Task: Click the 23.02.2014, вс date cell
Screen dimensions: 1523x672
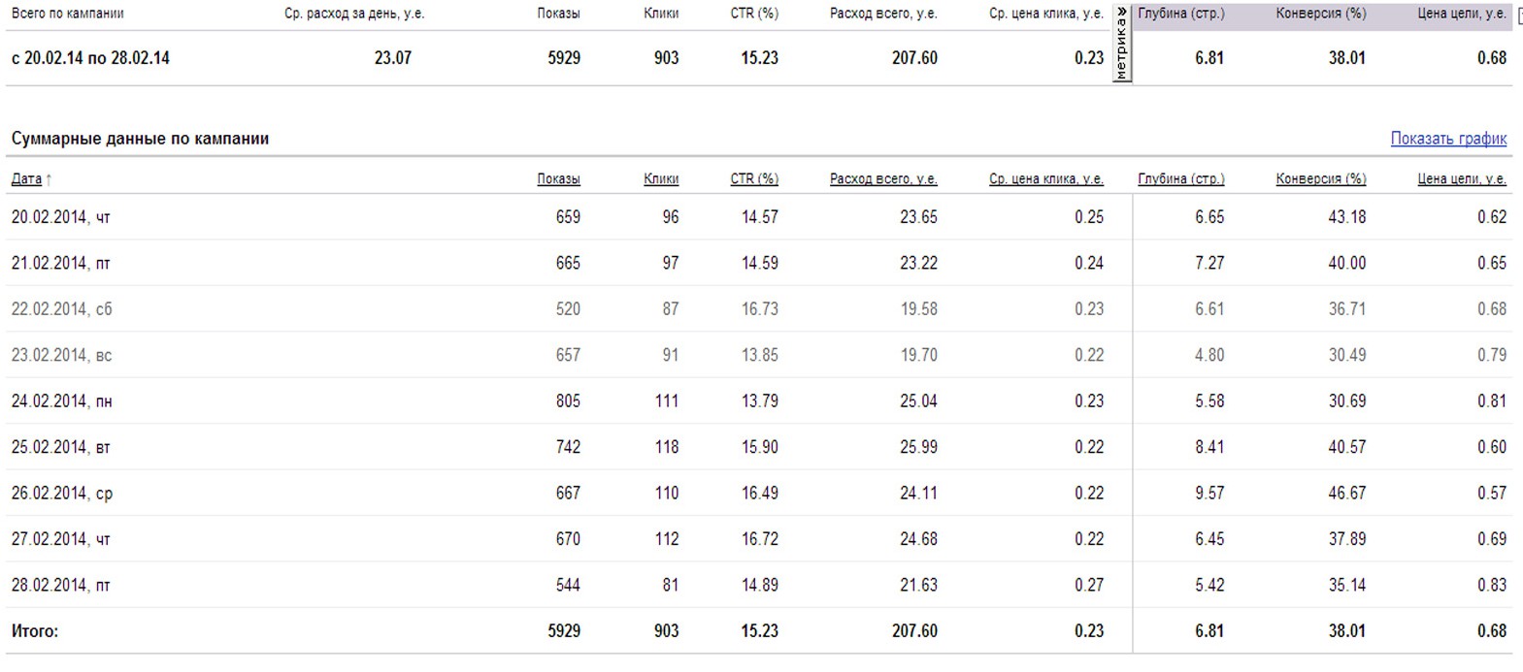Action: (62, 355)
